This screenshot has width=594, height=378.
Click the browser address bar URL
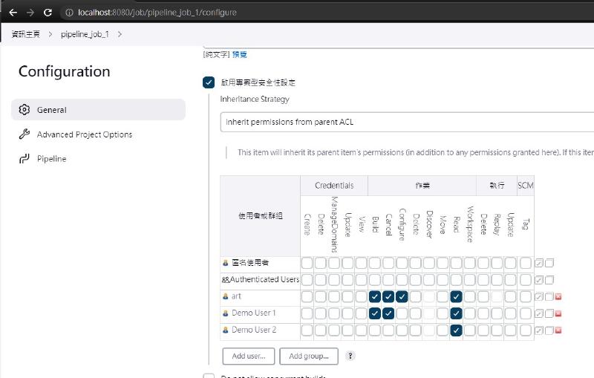click(163, 13)
